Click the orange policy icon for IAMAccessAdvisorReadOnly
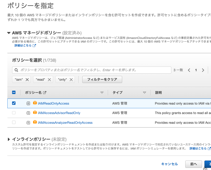The image size is (211, 170). coord(35,112)
